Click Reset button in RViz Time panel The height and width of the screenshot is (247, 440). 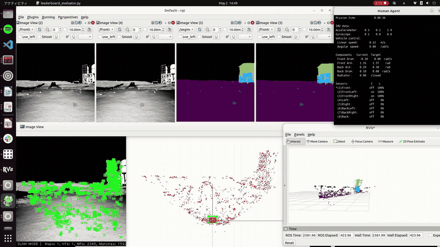pyautogui.click(x=289, y=243)
